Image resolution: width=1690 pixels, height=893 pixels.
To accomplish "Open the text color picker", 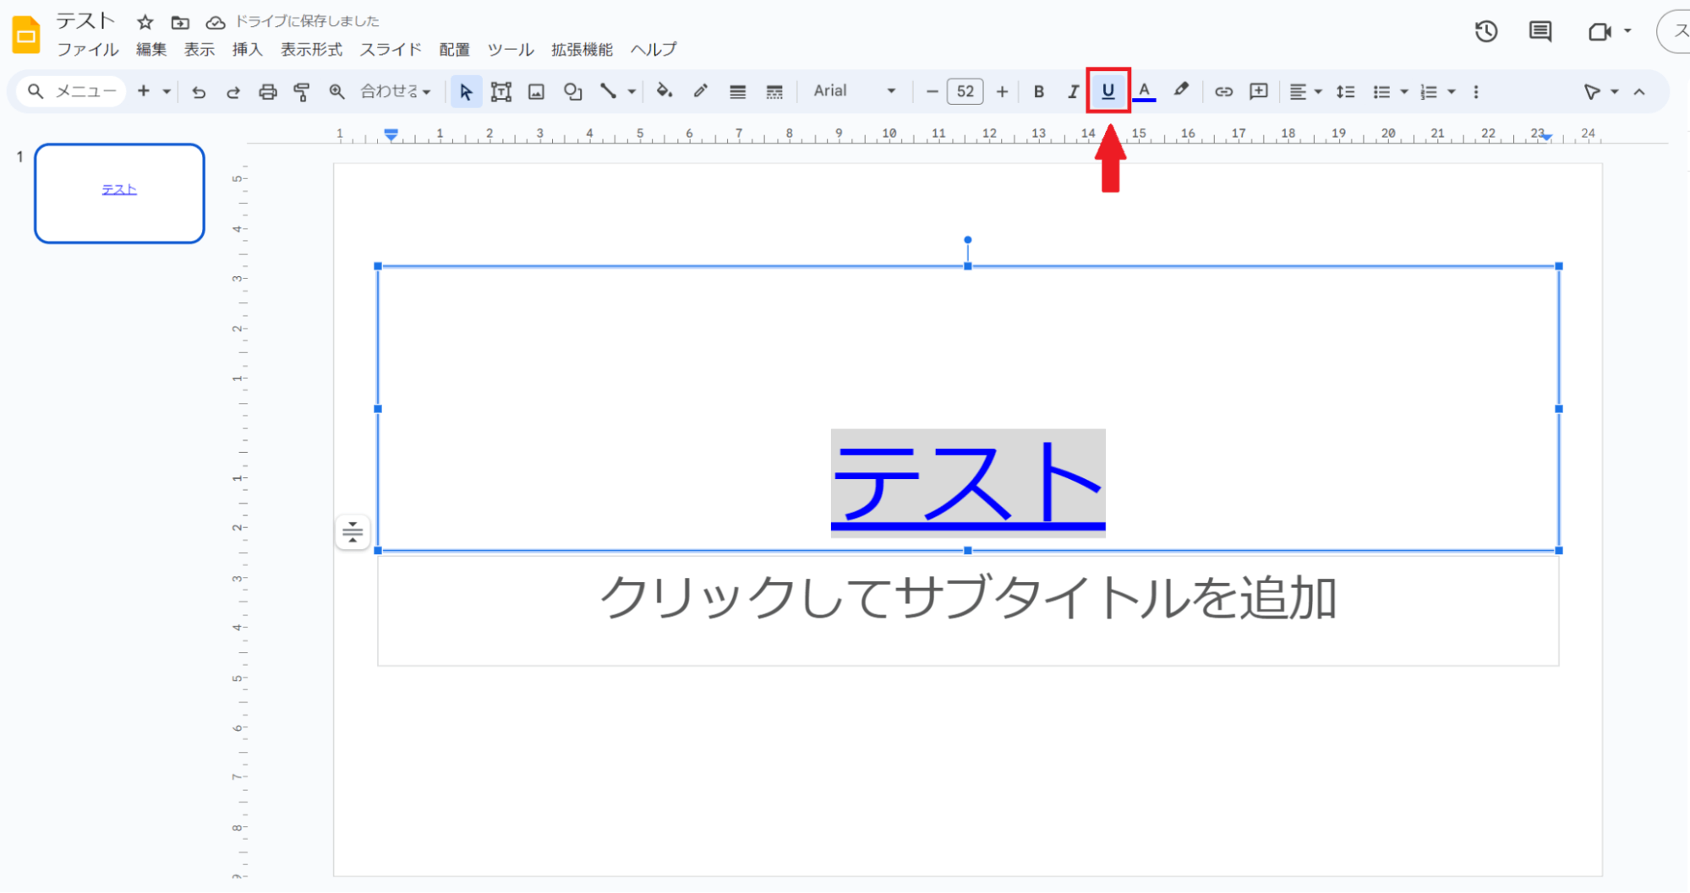I will coord(1144,91).
